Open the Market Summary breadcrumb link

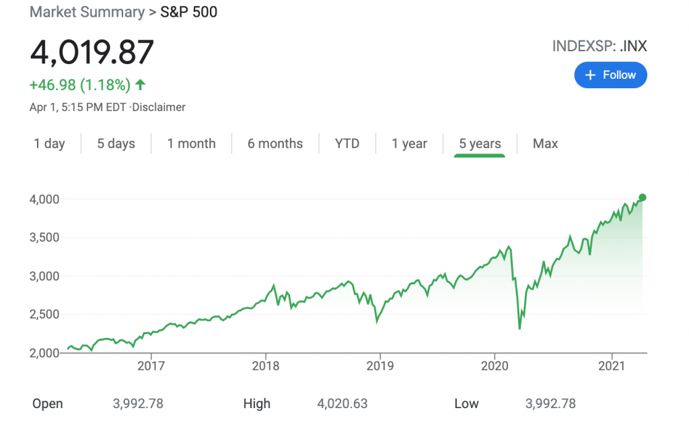coord(87,12)
